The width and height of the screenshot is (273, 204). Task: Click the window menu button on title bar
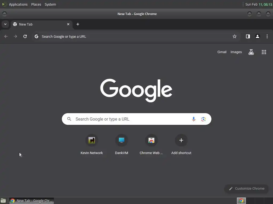click(x=4, y=14)
